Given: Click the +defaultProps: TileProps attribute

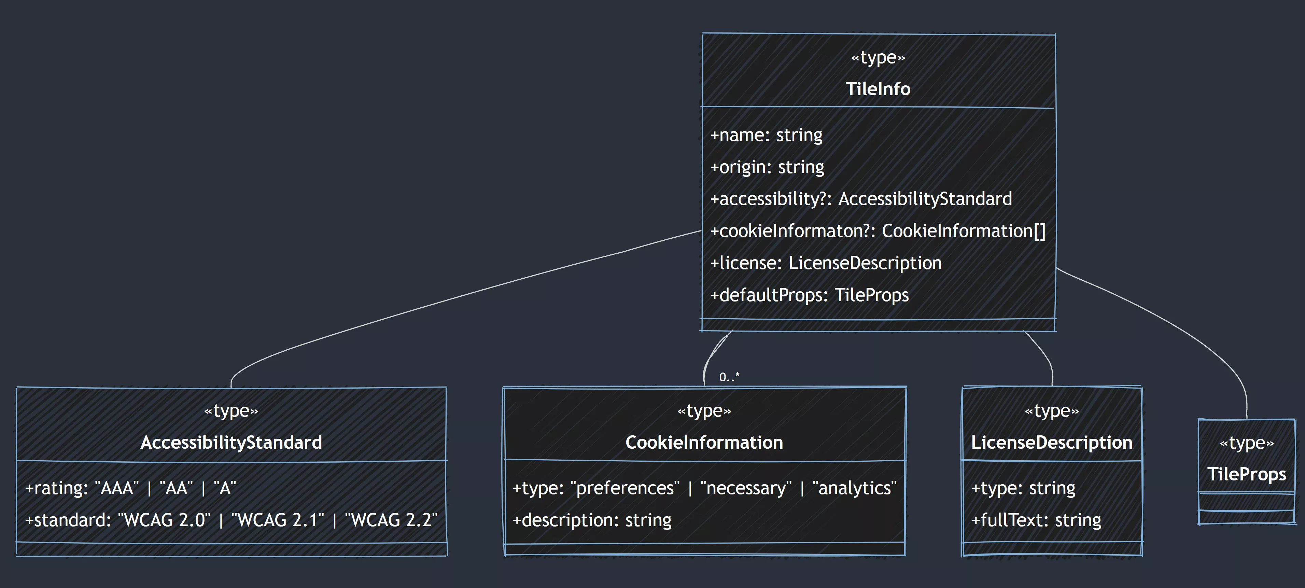Looking at the screenshot, I should [809, 295].
